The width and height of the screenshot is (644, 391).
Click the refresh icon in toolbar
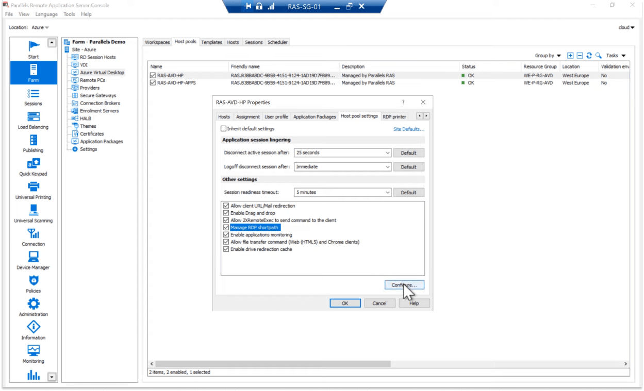click(589, 56)
